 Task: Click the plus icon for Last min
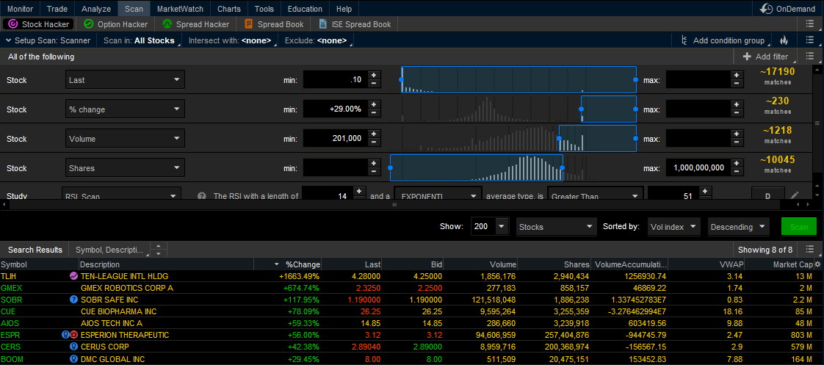point(373,76)
